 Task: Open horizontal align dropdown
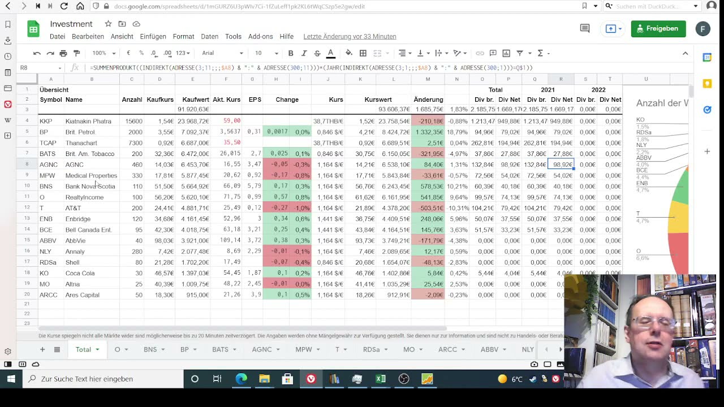click(405, 53)
